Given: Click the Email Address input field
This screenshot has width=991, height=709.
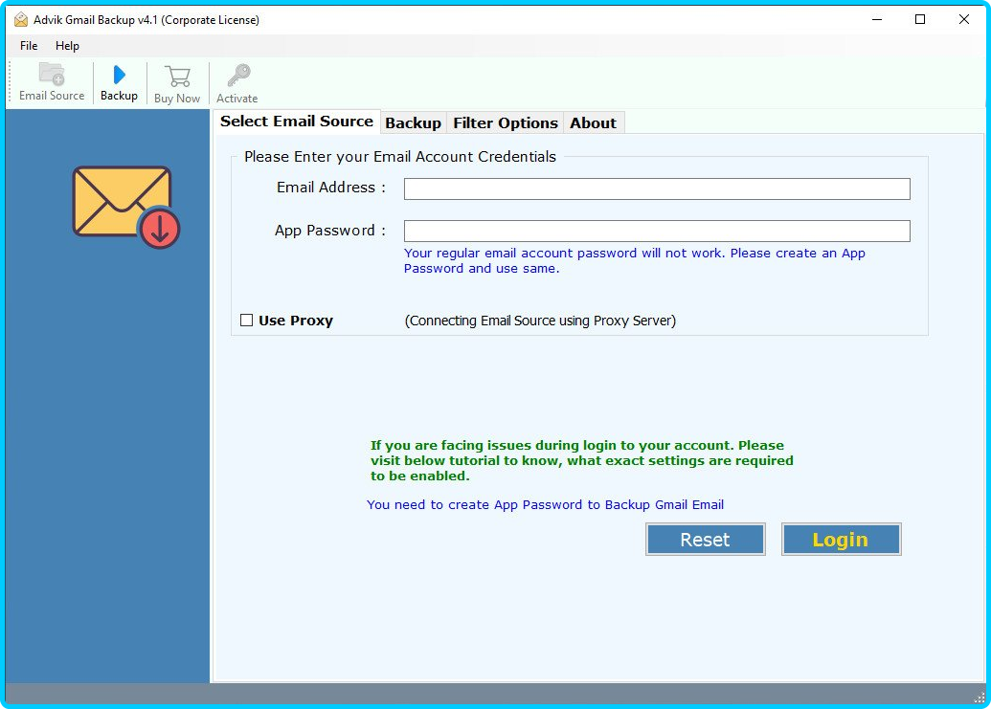Looking at the screenshot, I should [656, 188].
